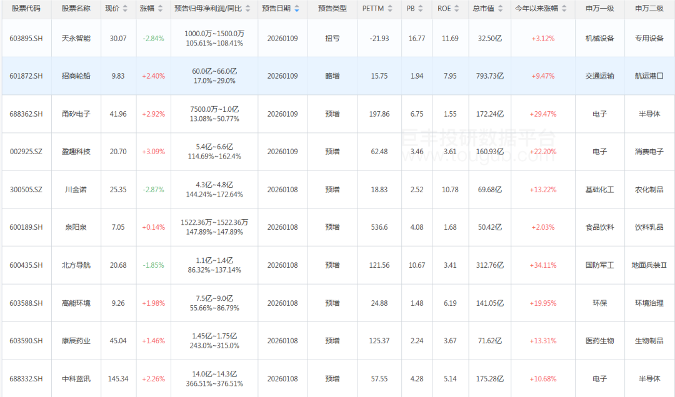Click the 川金诺 stock name
Screen dimensions: 675x397
click(76, 190)
